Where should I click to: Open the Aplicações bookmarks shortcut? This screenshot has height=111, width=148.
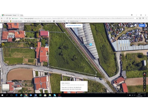tap(5, 21)
